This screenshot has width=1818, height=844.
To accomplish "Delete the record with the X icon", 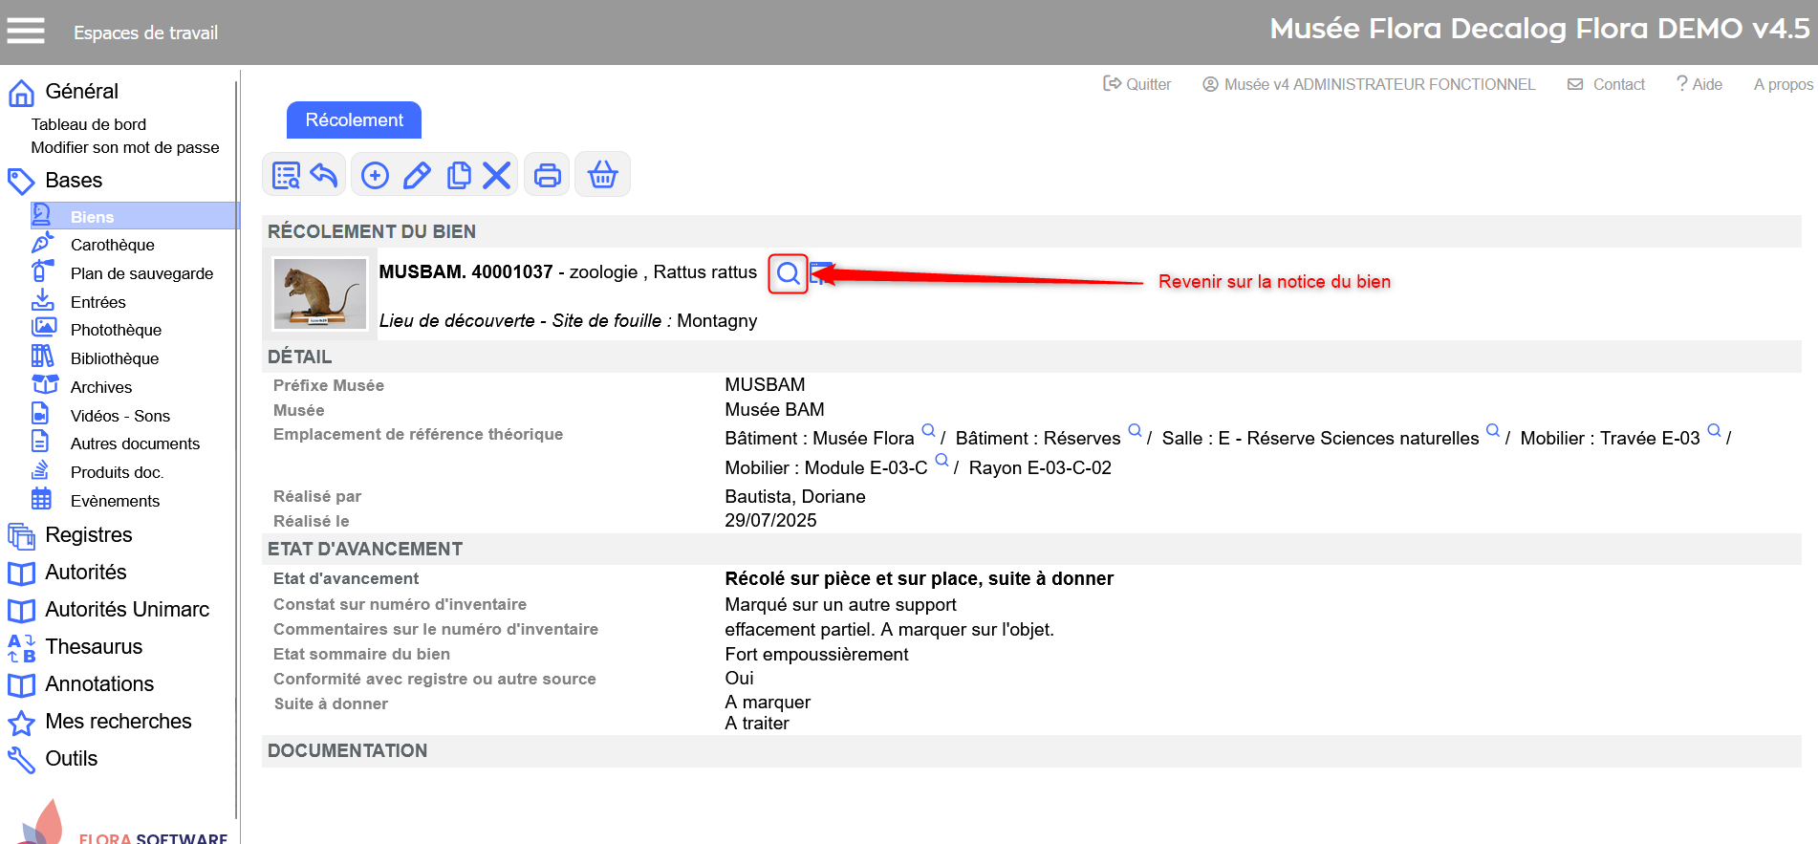I will pos(496,175).
